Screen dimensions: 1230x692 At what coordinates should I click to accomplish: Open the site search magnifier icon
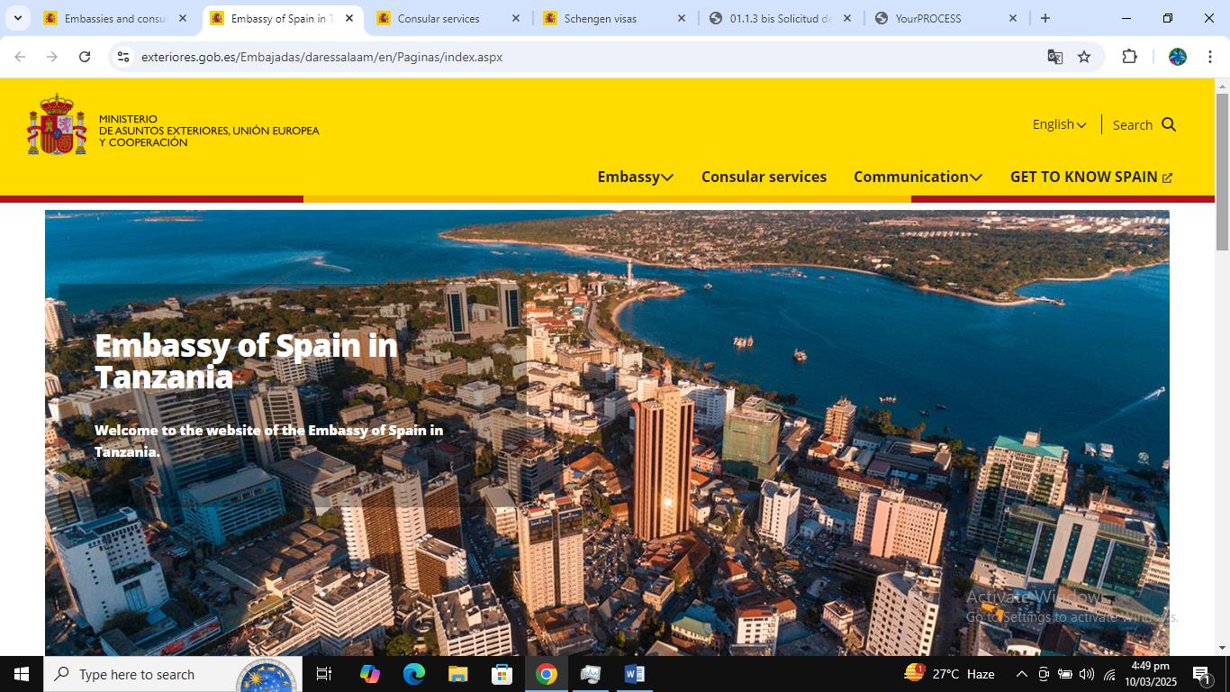tap(1168, 124)
